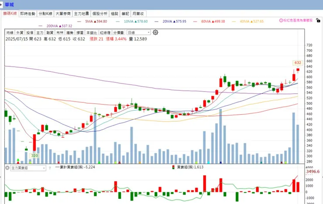Toggle the 紅綠燈 overlay button
The width and height of the screenshot is (323, 204).
click(105, 33)
